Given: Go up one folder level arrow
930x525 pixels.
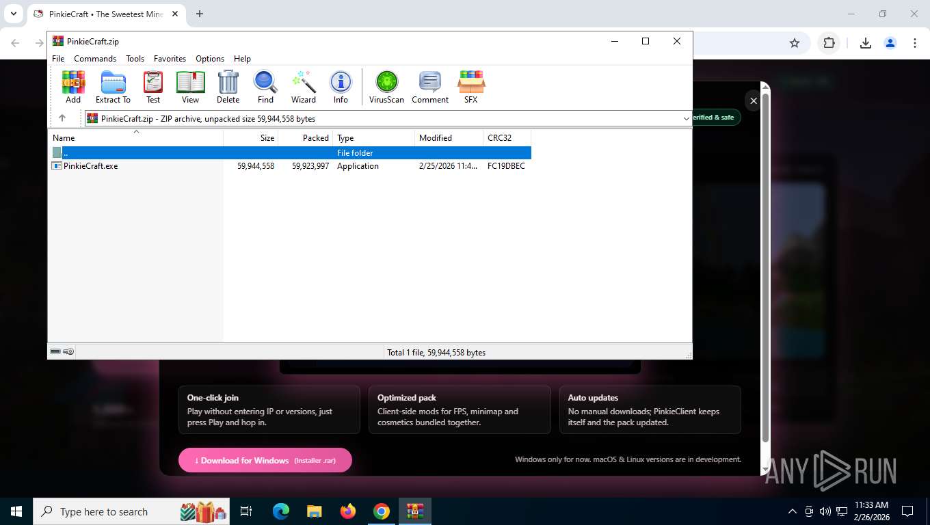Looking at the screenshot, I should (x=62, y=118).
